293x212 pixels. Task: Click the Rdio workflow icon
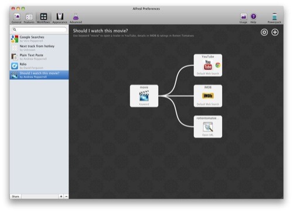[15, 66]
